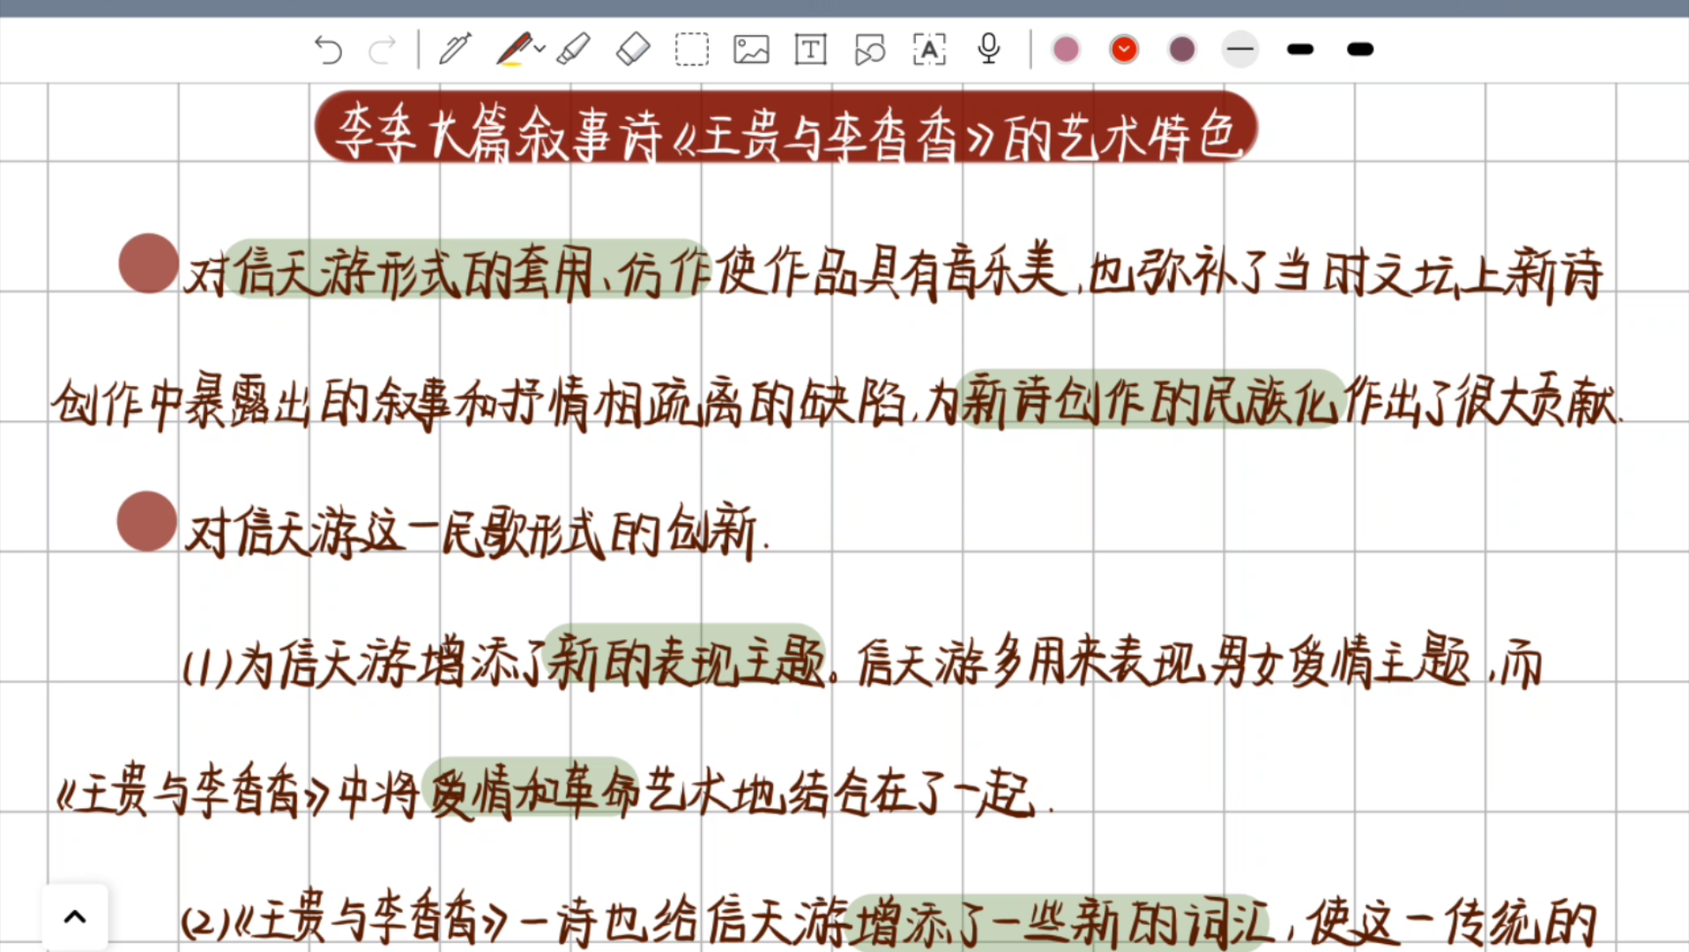
Task: Open the highlighter pen options arrow
Action: pos(539,49)
